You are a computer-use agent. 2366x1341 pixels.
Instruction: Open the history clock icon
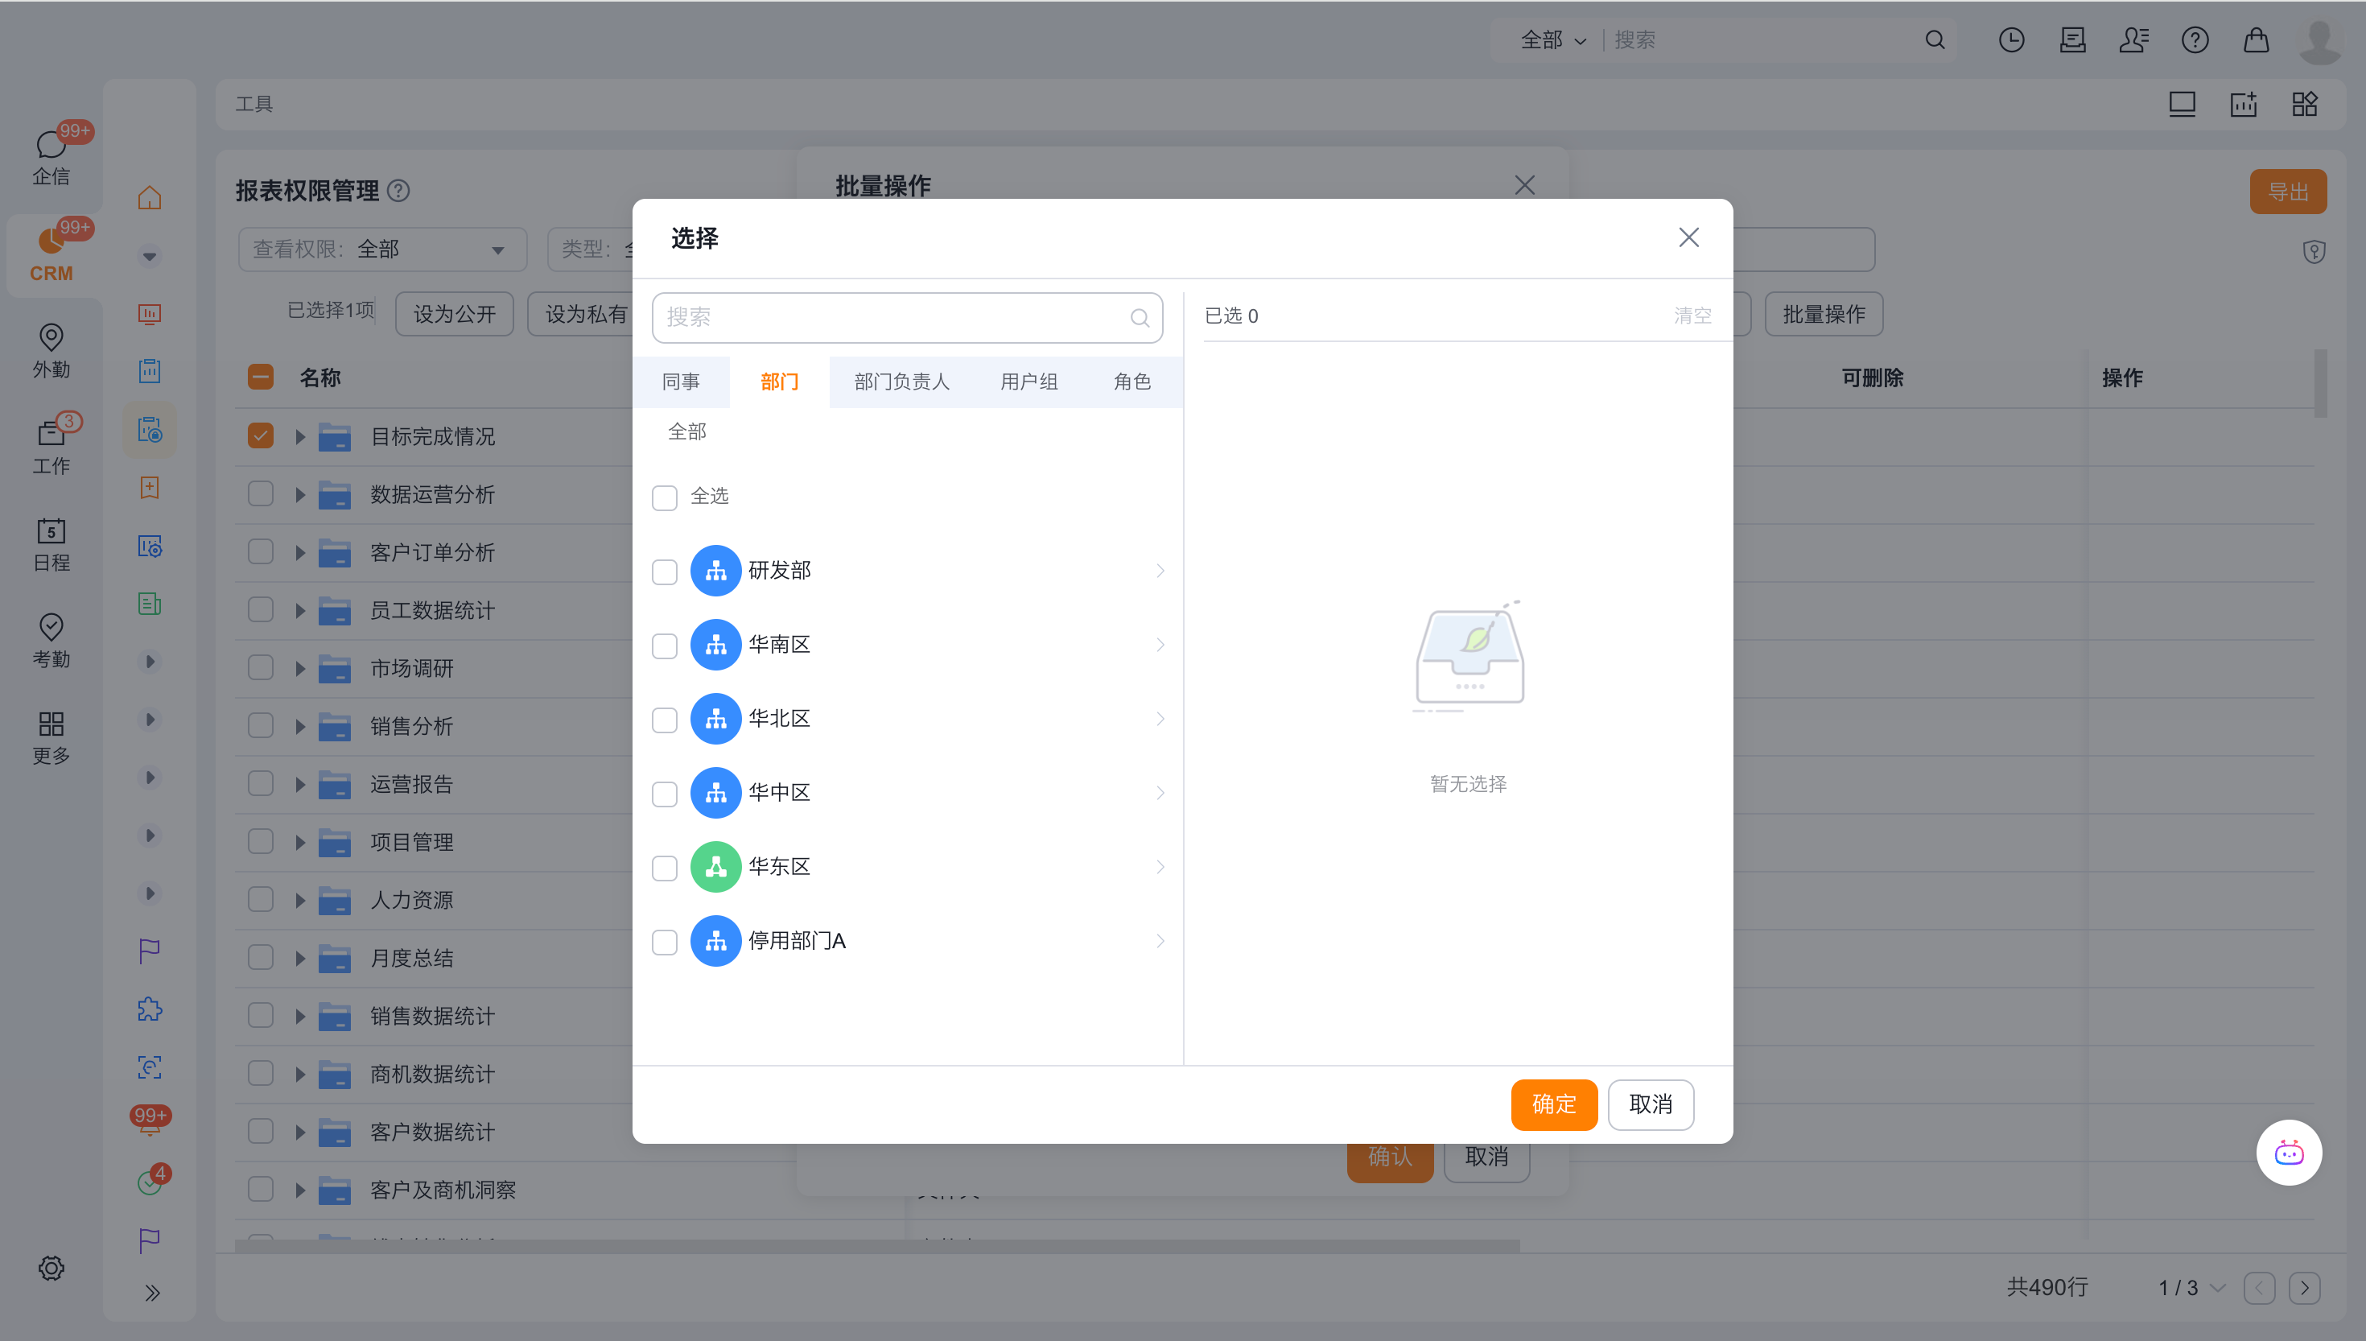(x=2010, y=39)
